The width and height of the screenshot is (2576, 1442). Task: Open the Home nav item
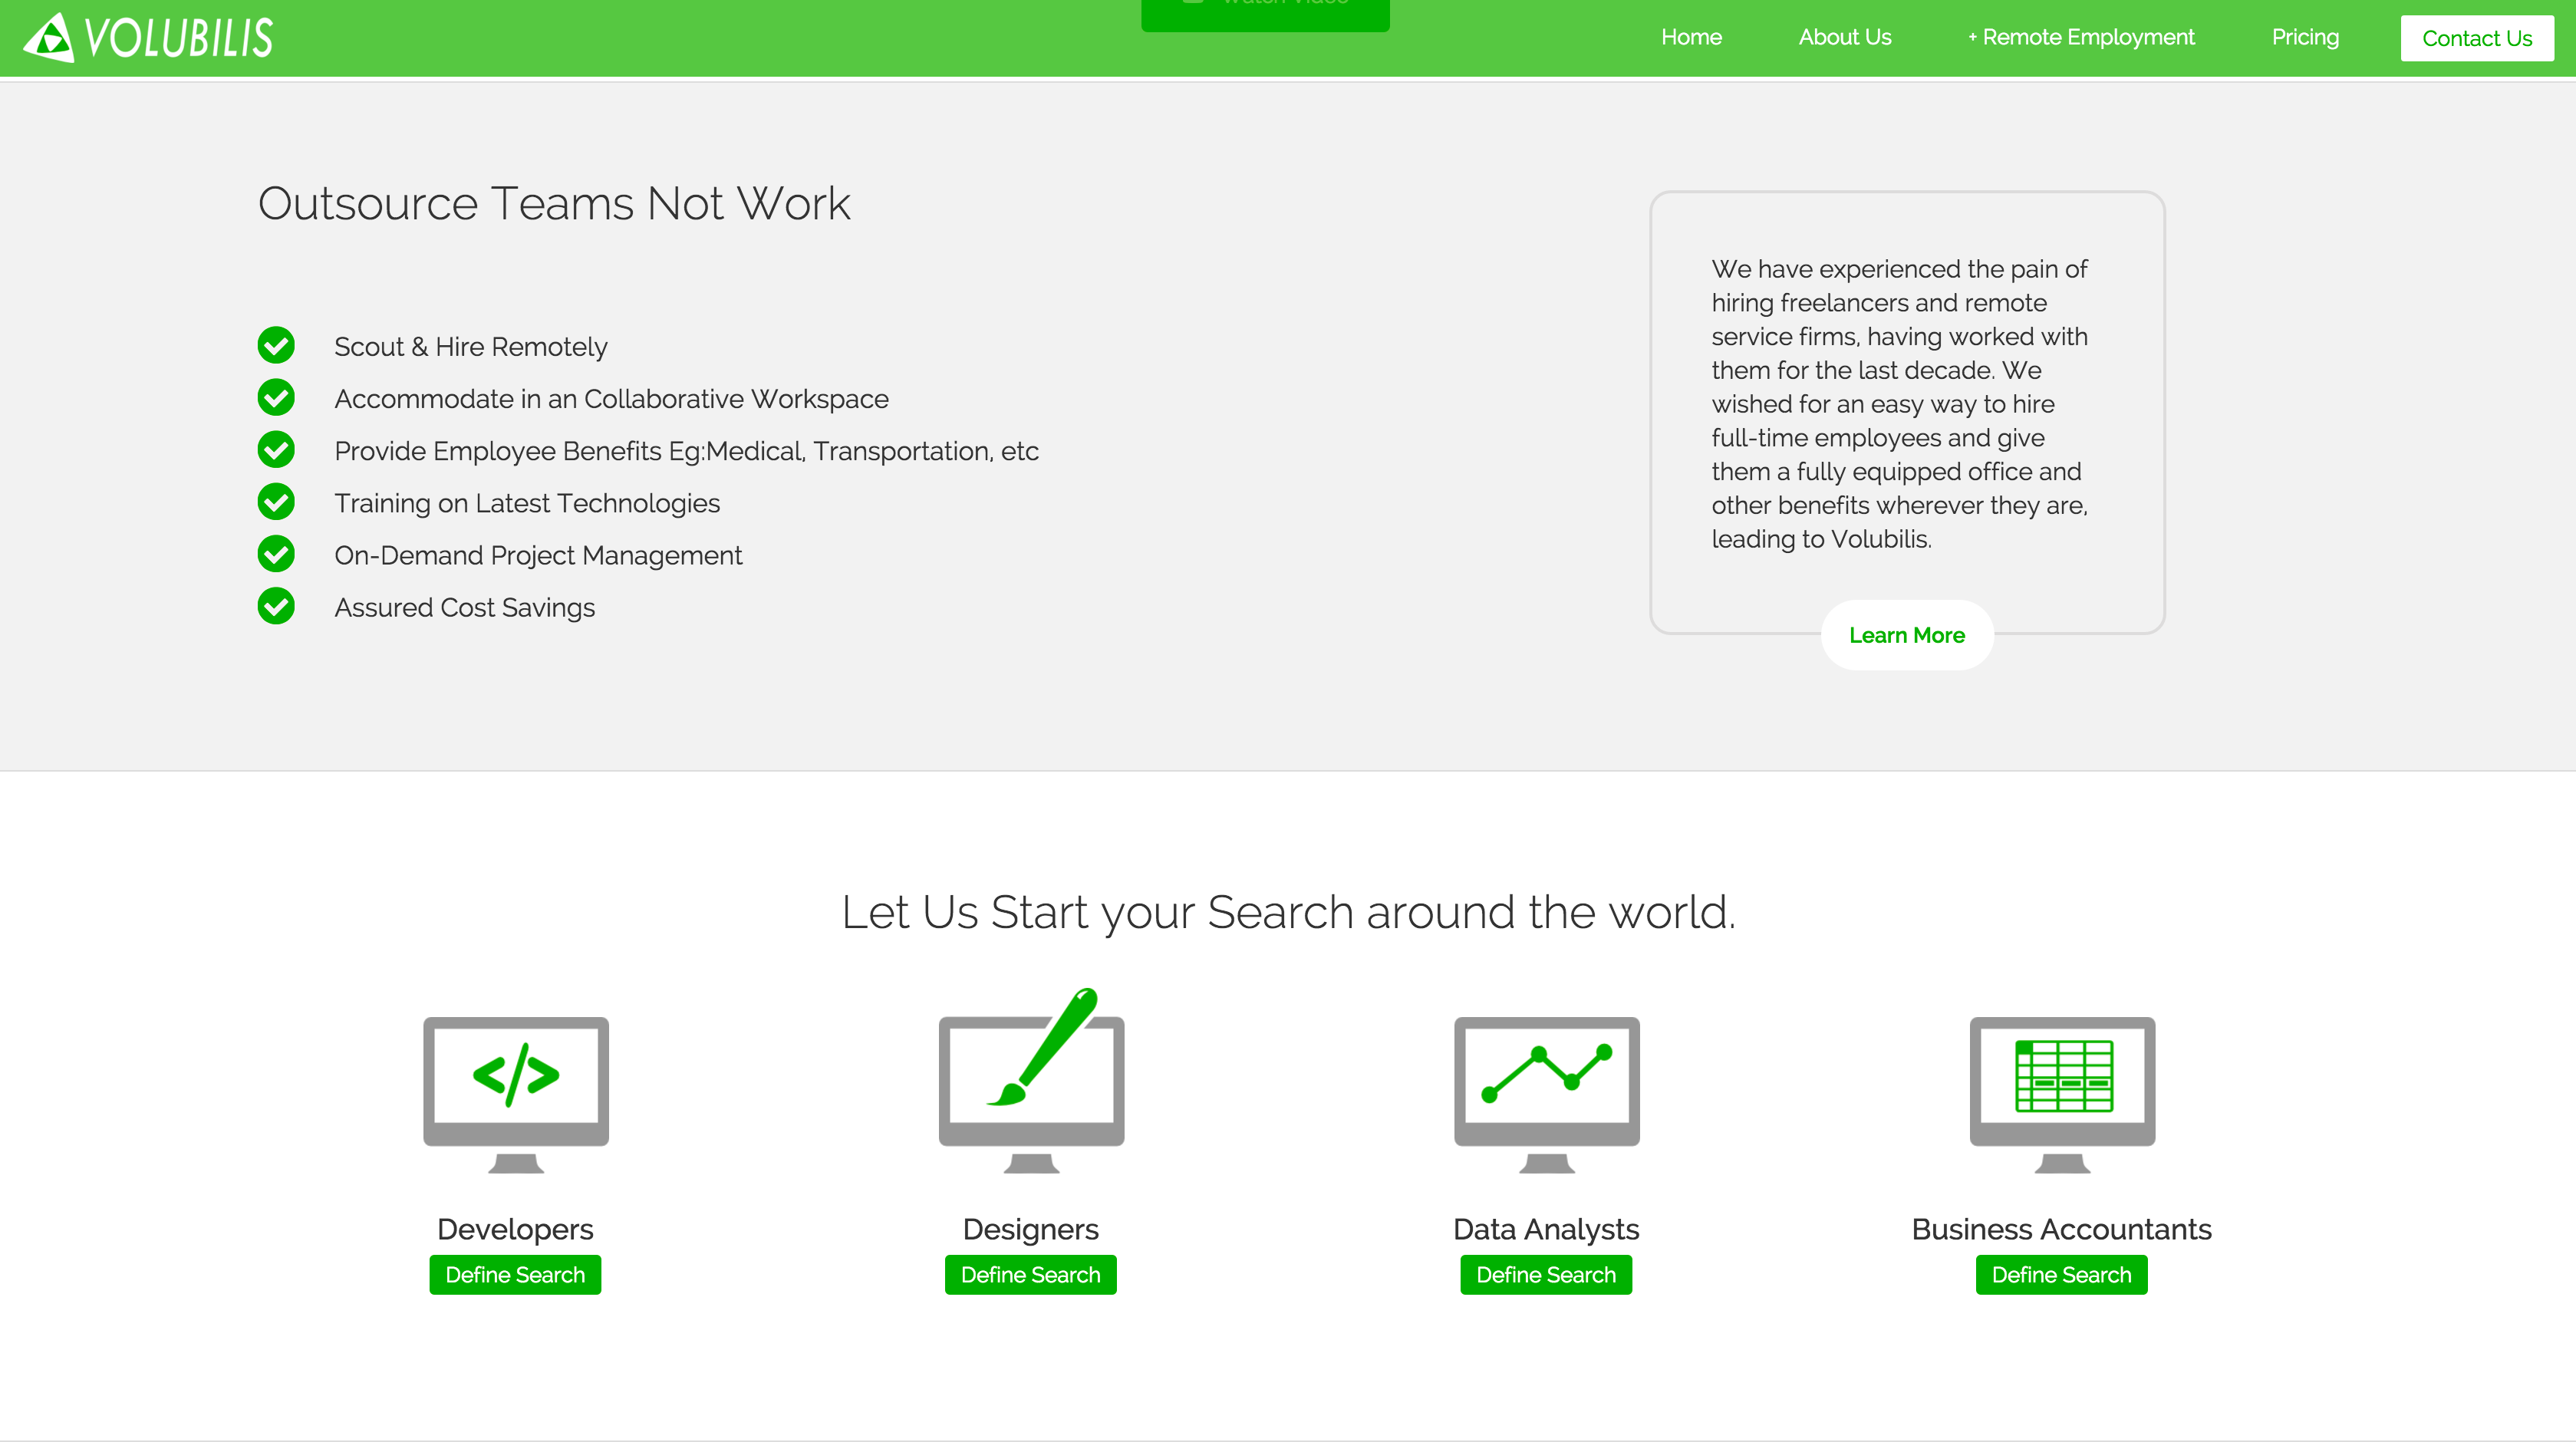point(1691,37)
